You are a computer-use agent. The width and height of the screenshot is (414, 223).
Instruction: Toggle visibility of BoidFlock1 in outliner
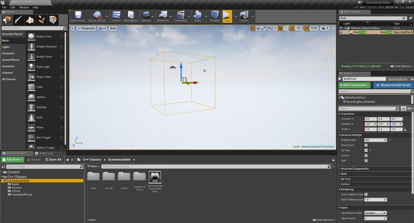point(341,32)
